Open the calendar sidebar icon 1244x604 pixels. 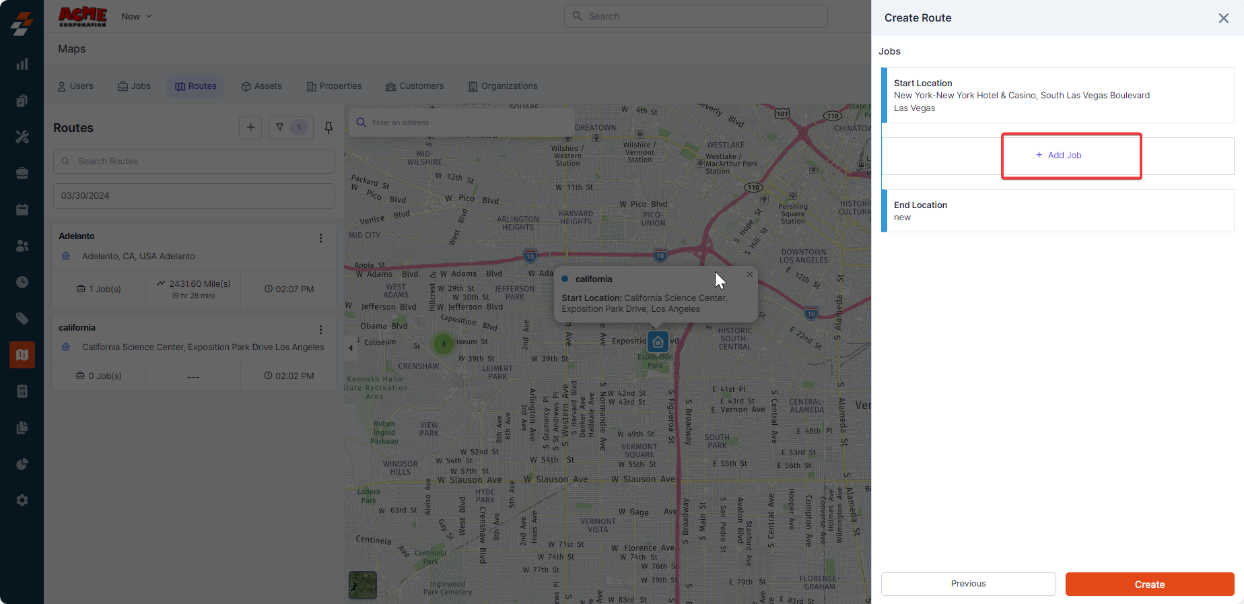(x=22, y=209)
